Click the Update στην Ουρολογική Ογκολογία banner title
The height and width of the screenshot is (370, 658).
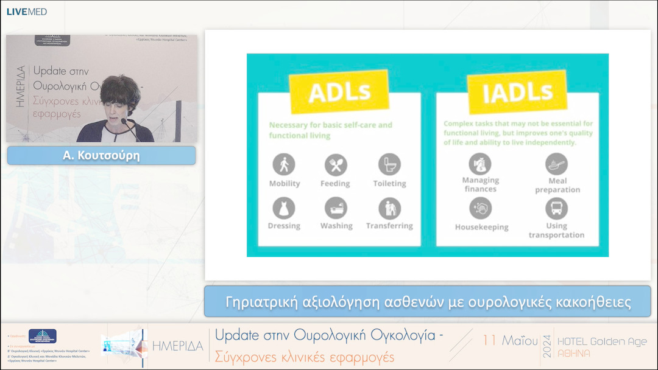(x=329, y=335)
